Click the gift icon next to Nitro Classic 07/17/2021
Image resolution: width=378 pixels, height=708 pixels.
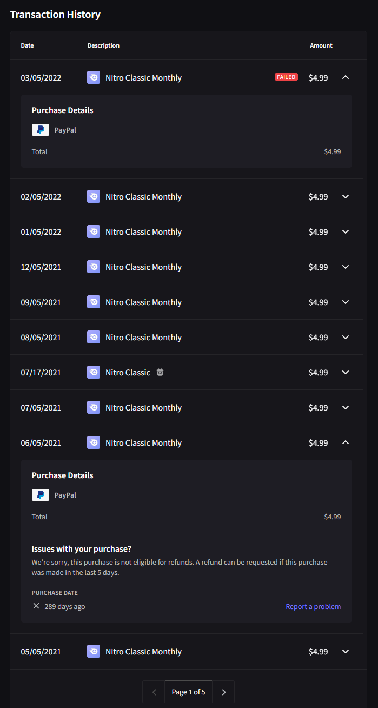click(160, 372)
